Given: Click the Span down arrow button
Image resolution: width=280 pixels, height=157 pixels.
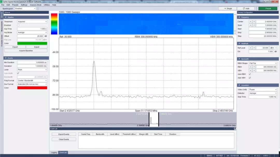Looking at the screenshot, I should pos(254,25).
